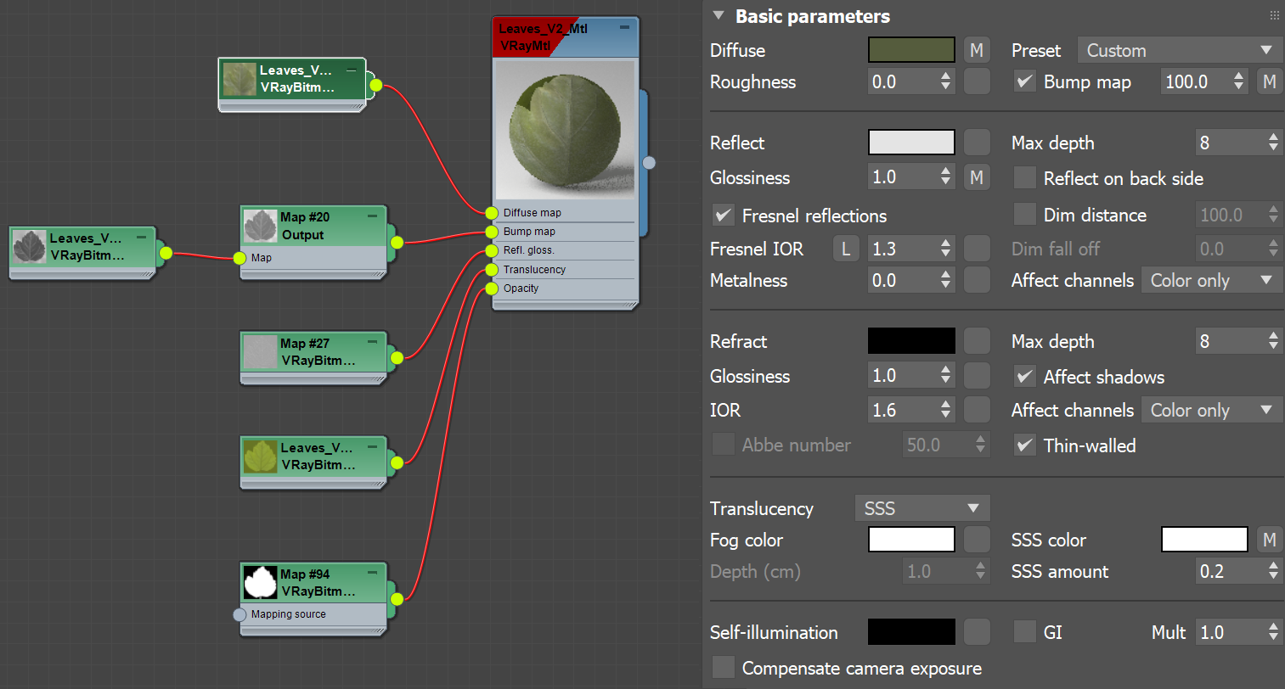Open the Preset dropdown showing Custom
The width and height of the screenshot is (1285, 689).
[1179, 50]
